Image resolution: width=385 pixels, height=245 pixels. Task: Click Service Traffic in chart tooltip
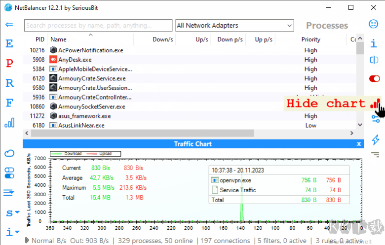point(238,190)
